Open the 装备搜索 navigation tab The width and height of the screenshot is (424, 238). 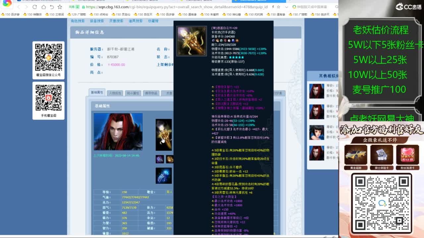coord(97,21)
